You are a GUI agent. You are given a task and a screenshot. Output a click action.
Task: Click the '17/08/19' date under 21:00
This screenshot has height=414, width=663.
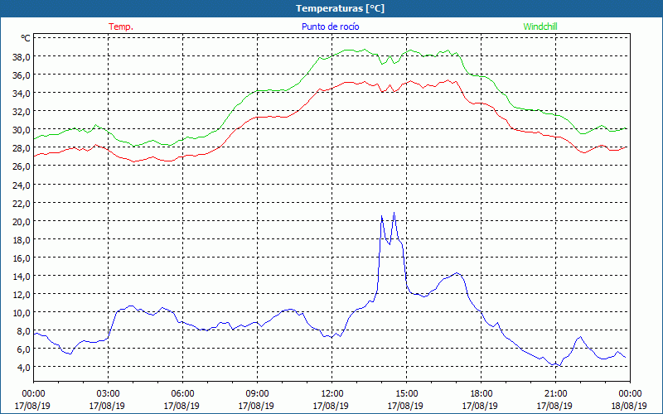click(554, 406)
